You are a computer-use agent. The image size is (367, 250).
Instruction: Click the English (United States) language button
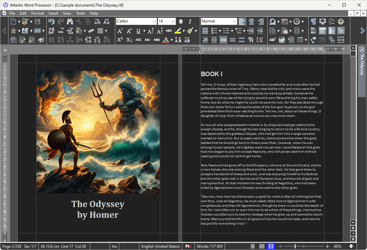click(160, 246)
